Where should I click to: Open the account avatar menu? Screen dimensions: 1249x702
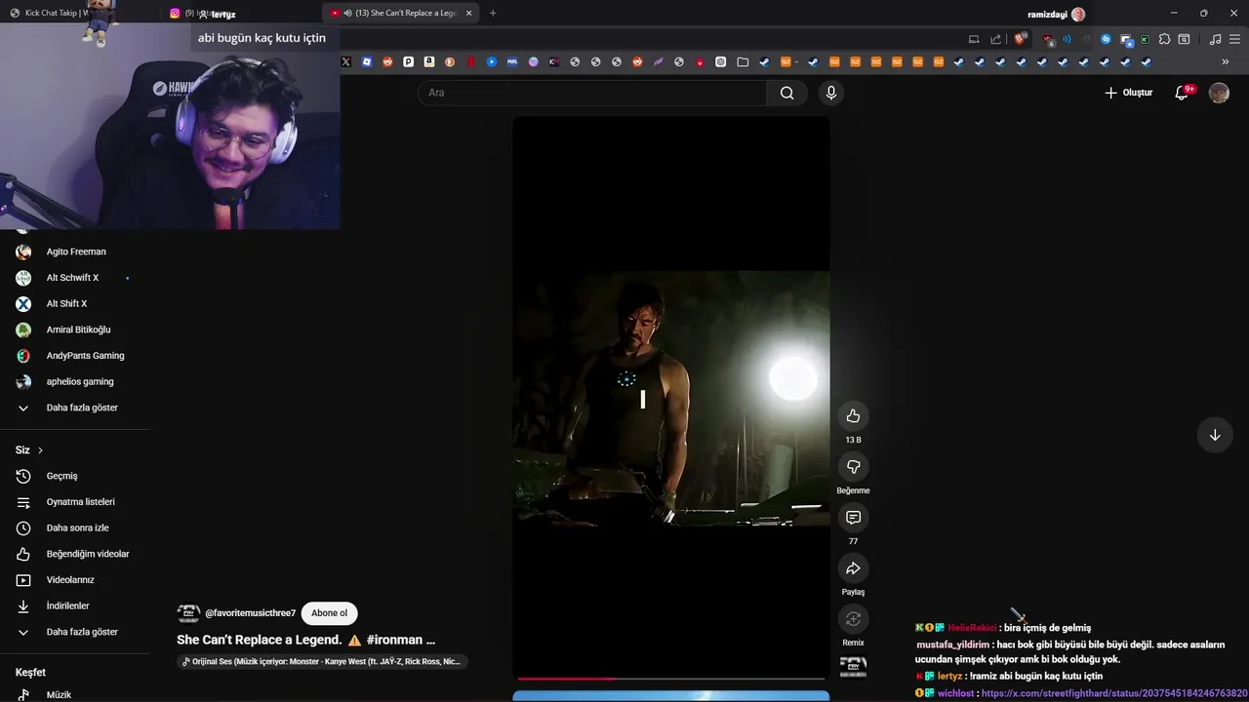[1219, 93]
